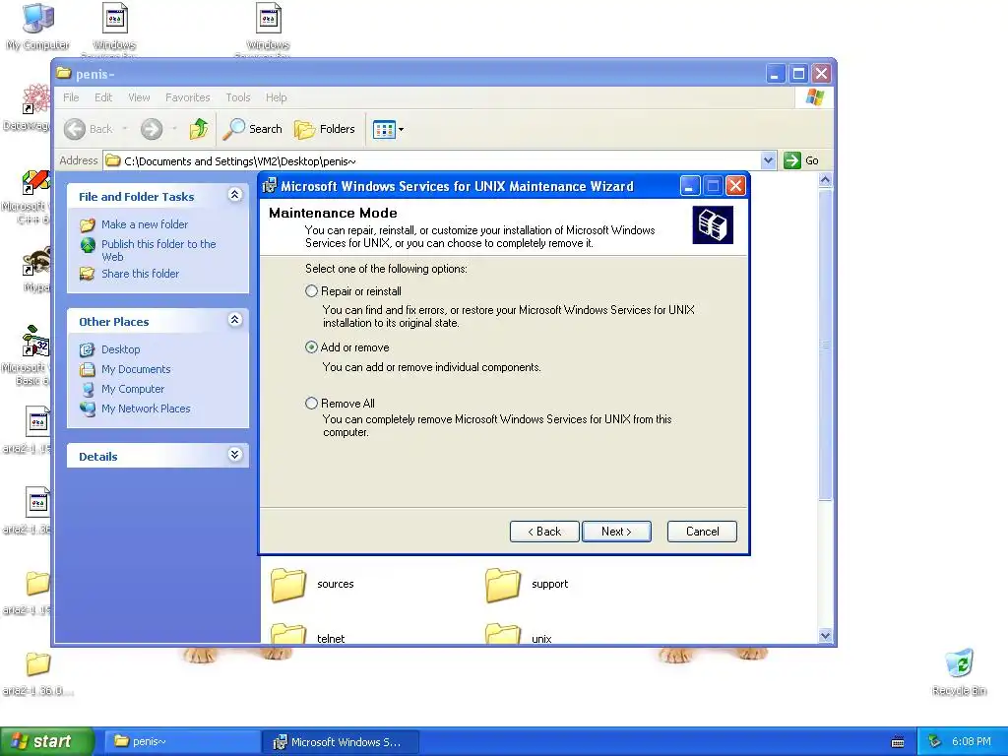This screenshot has width=1008, height=756.
Task: Minimize the Maintenance Wizard window
Action: (689, 186)
